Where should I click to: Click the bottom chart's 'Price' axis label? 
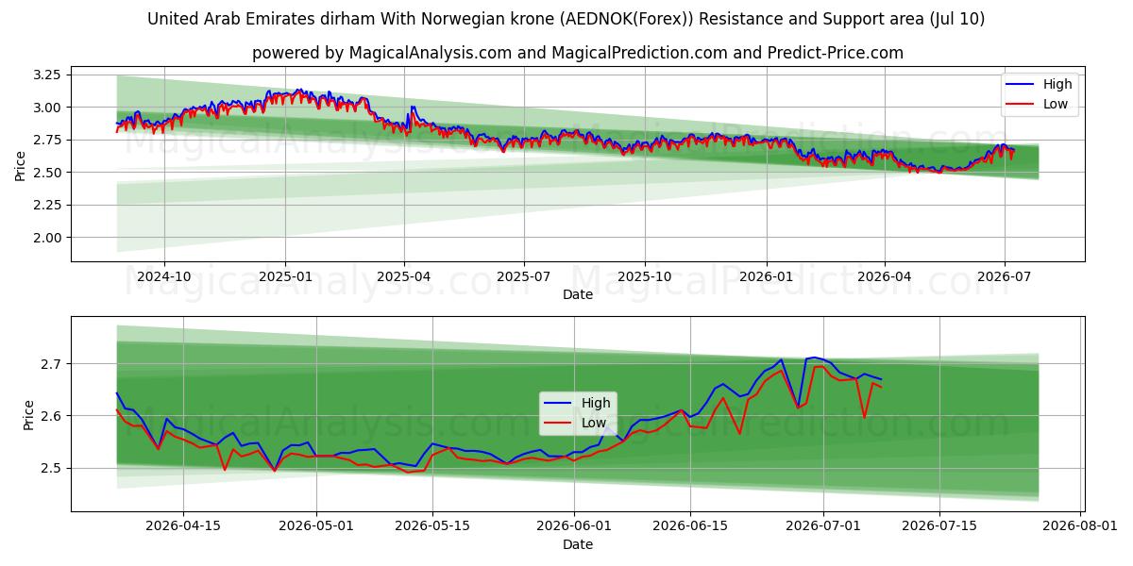pos(28,415)
